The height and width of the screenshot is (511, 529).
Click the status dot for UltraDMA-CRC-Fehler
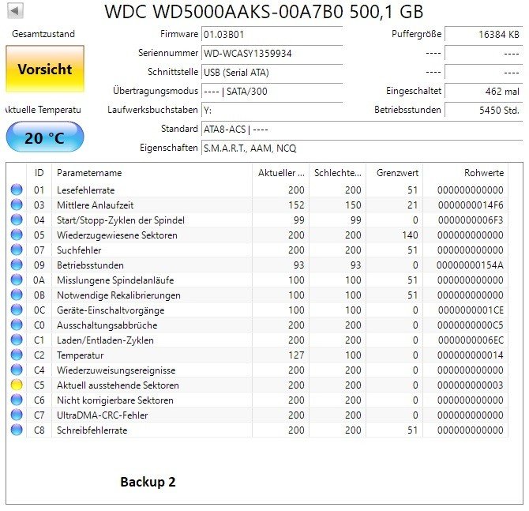click(x=17, y=415)
